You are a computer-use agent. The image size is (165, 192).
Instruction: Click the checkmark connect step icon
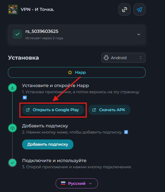[12, 163]
